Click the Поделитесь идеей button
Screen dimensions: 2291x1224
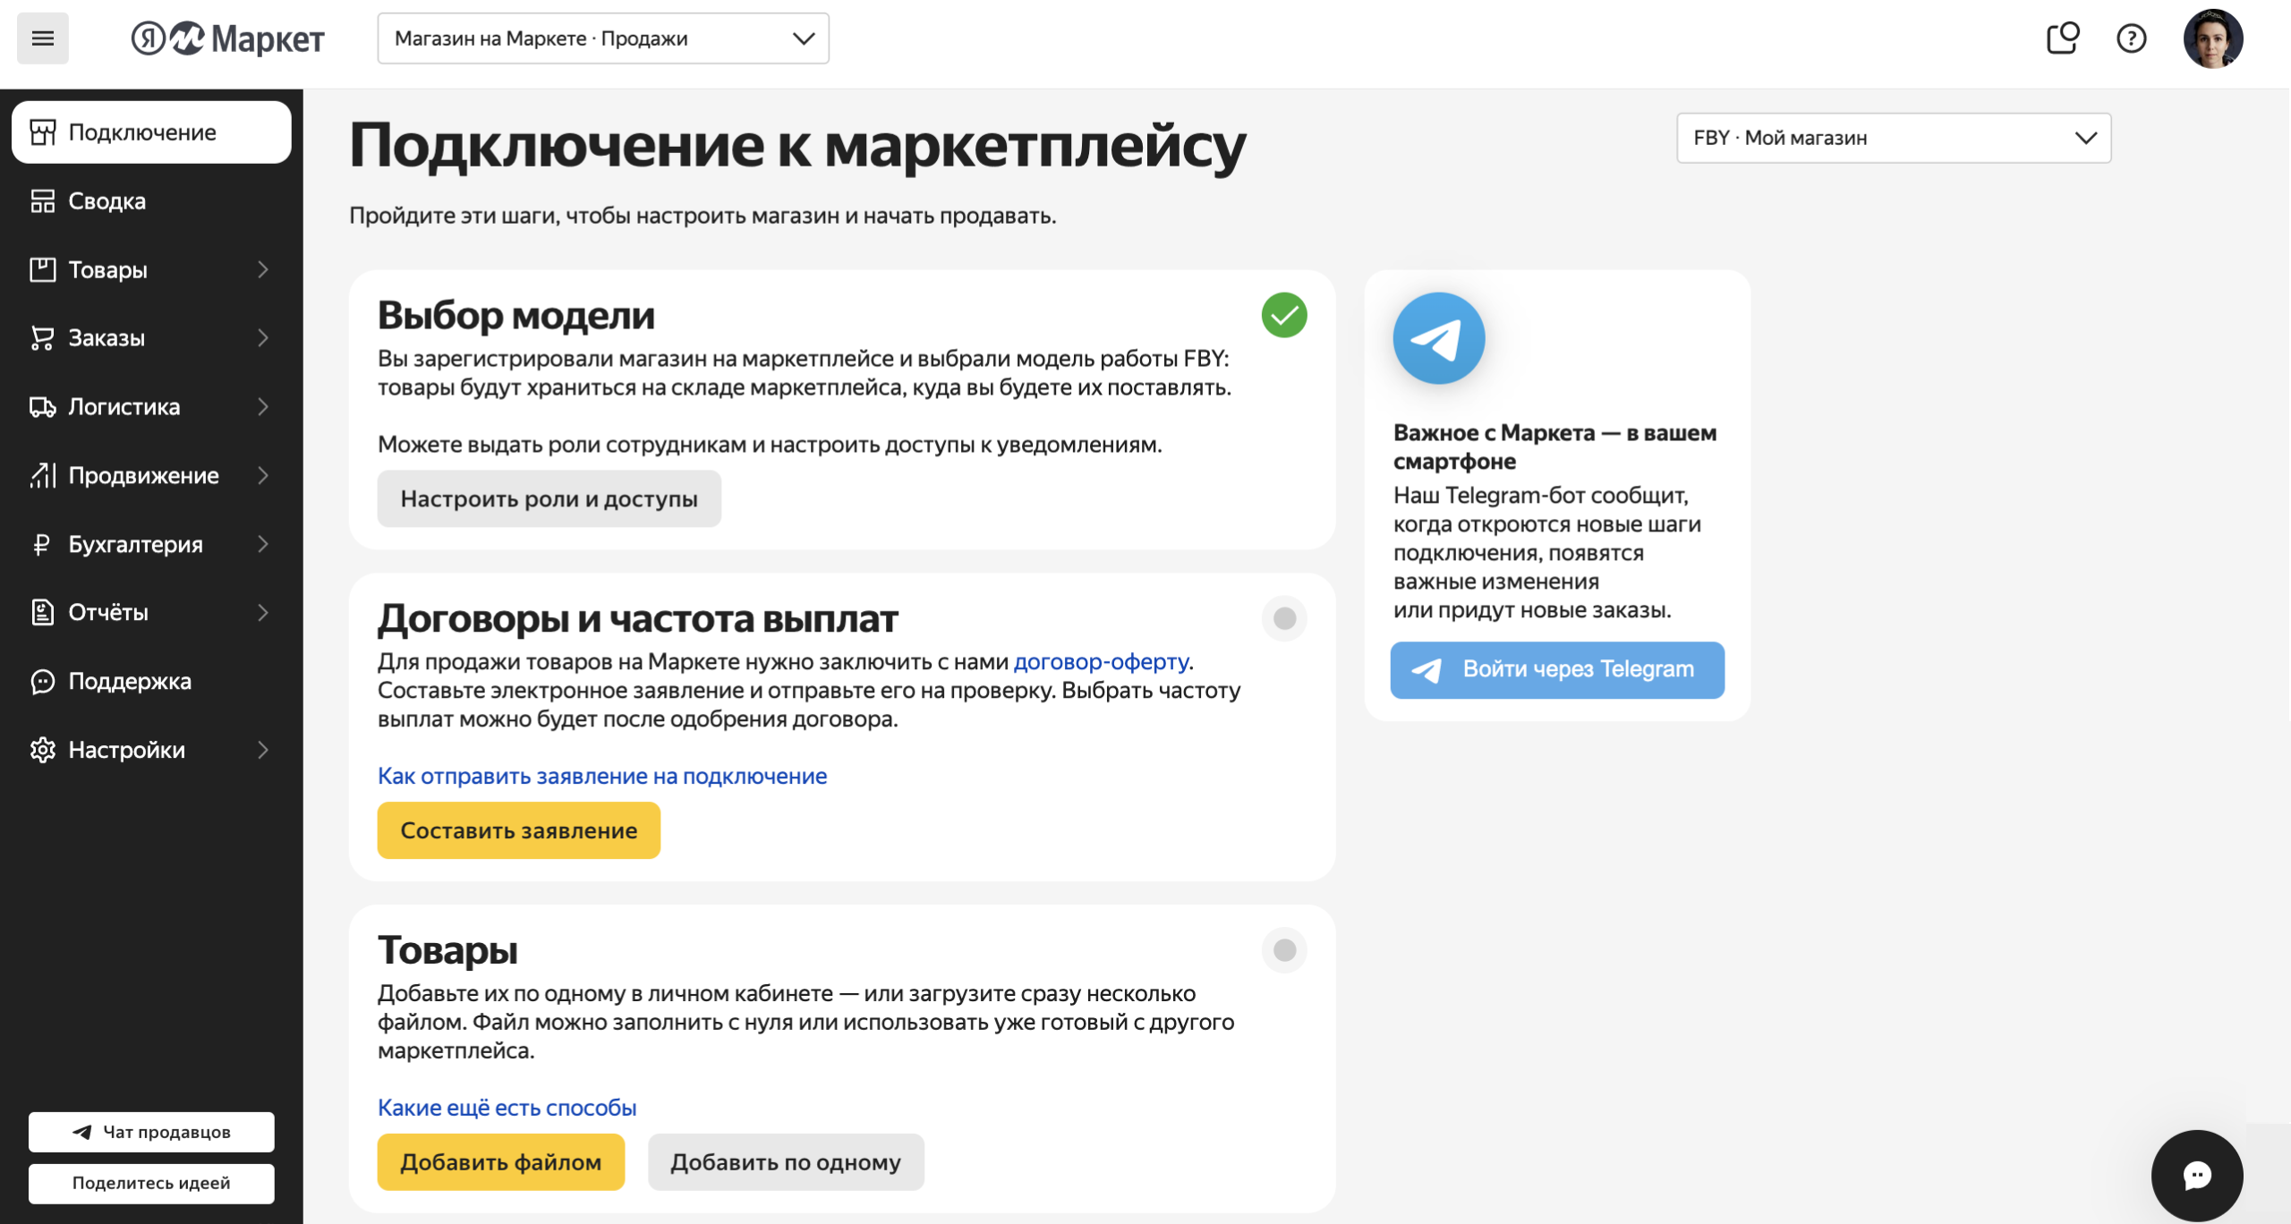[151, 1183]
